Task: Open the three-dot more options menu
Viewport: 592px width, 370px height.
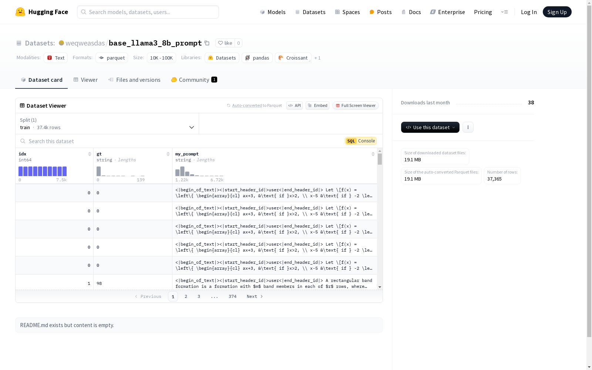Action: pyautogui.click(x=468, y=127)
